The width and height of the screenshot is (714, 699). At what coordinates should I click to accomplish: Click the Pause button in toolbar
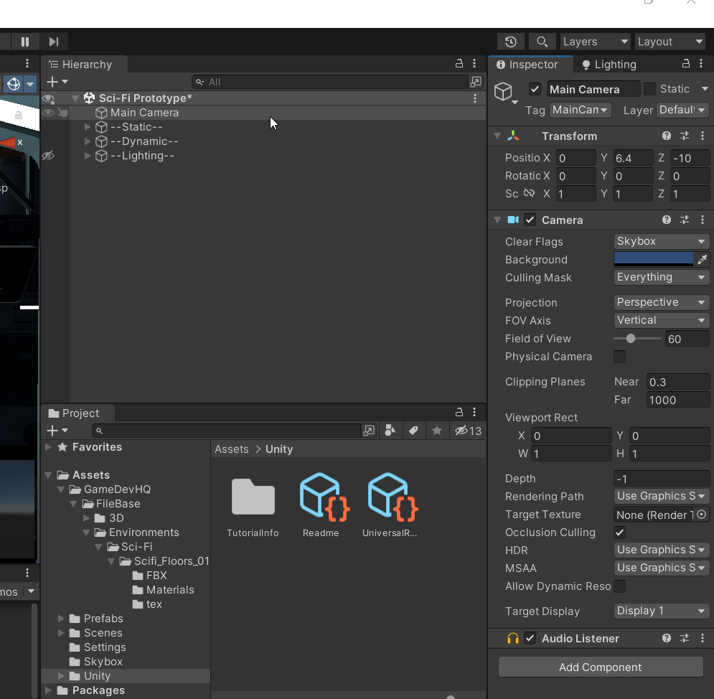pos(25,42)
